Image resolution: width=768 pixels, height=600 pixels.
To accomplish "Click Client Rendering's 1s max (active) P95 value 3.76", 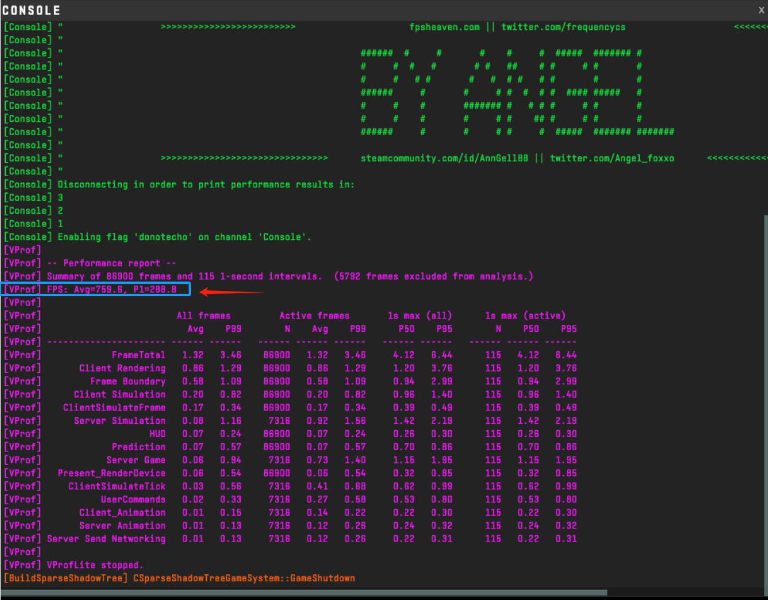I will (x=566, y=368).
